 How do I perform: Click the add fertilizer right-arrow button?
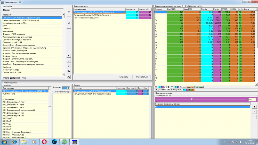69,12
